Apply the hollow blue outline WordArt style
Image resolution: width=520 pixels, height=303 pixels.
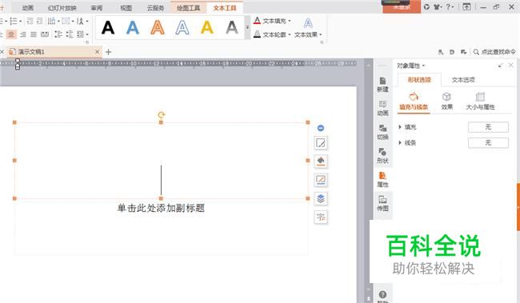[182, 27]
